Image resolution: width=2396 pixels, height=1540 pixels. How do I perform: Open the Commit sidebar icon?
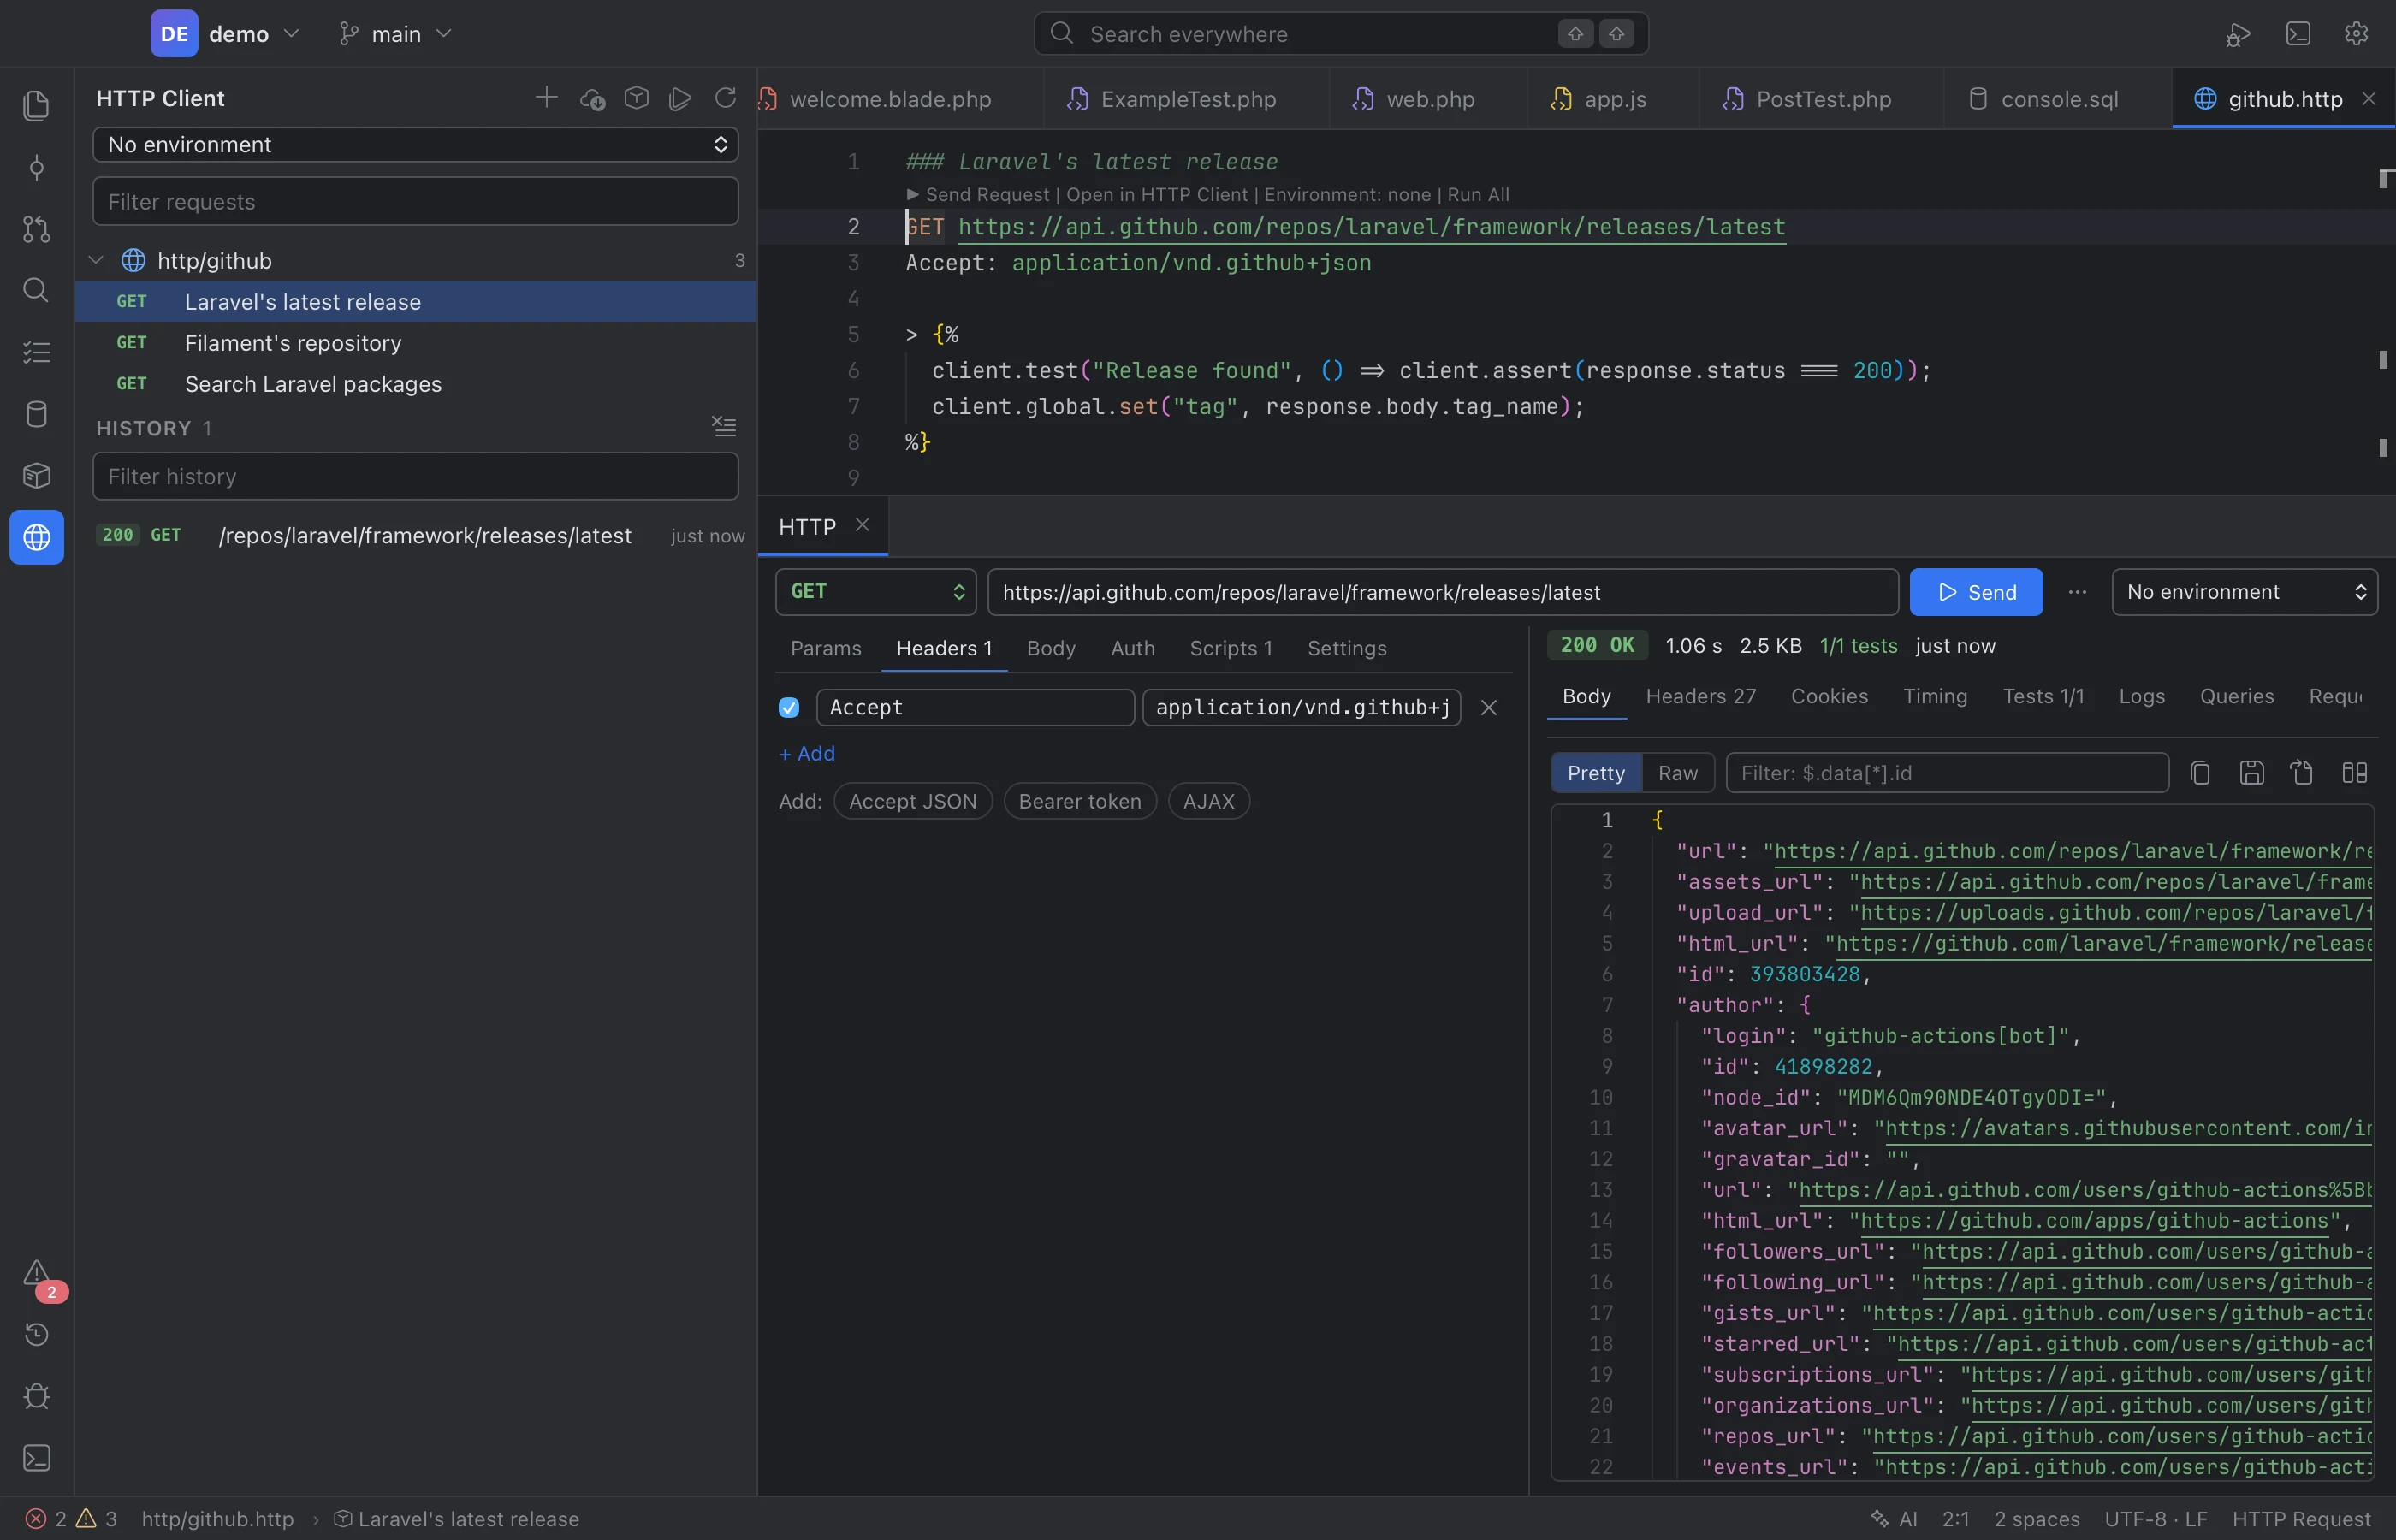point(36,167)
